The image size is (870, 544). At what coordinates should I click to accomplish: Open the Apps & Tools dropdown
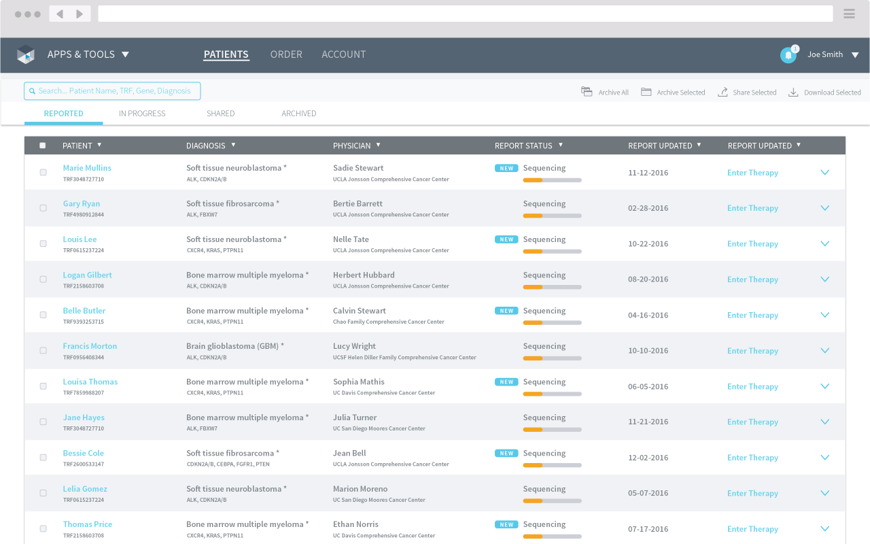tap(88, 54)
